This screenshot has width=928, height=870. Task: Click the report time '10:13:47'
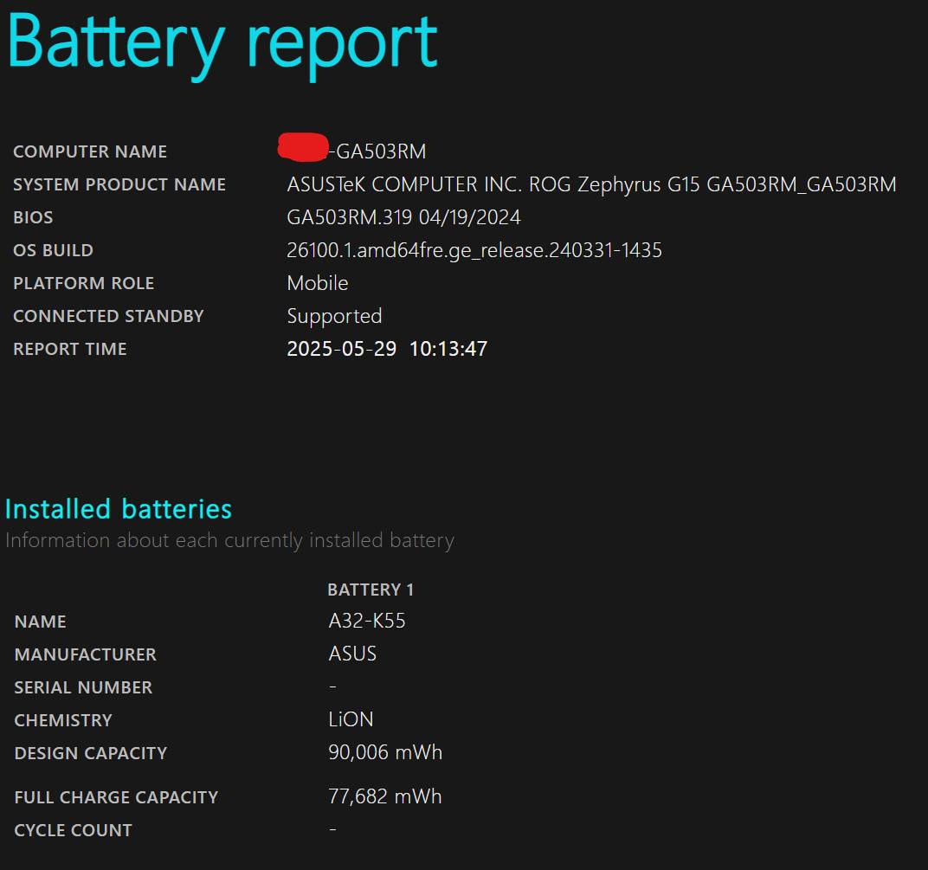tap(448, 349)
